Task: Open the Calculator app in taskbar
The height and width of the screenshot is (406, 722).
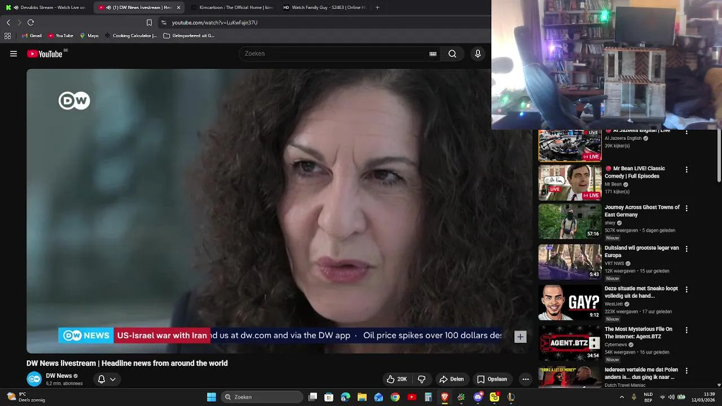Action: [x=428, y=397]
